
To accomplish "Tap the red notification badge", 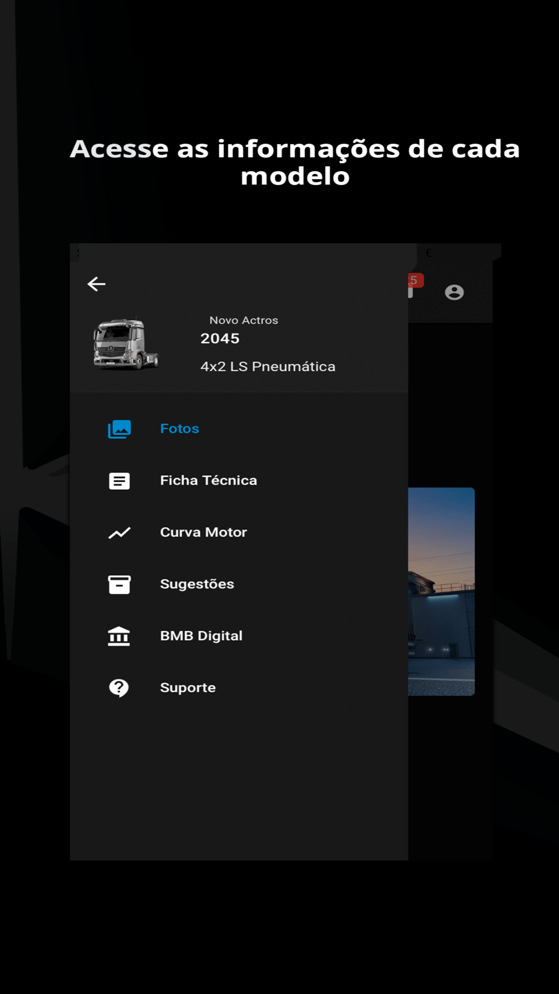I will (415, 280).
